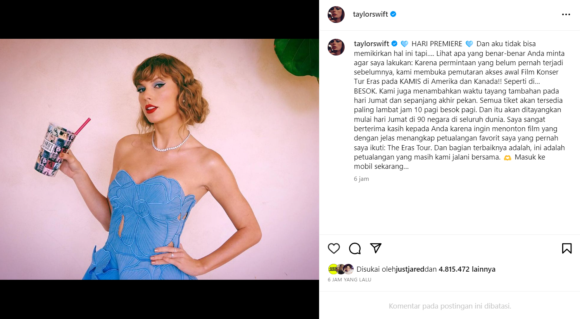Click verified badge in the caption
The height and width of the screenshot is (319, 580).
pos(394,44)
